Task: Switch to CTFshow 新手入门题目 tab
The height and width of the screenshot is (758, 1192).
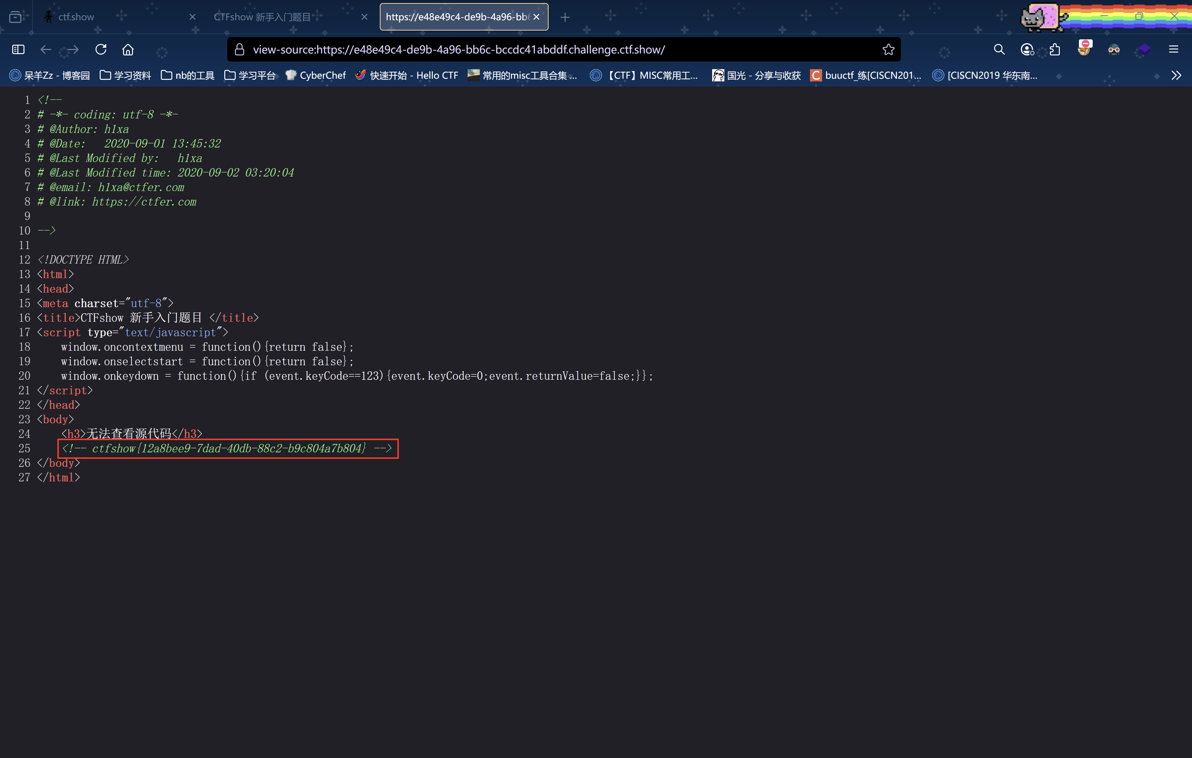Action: coord(262,17)
